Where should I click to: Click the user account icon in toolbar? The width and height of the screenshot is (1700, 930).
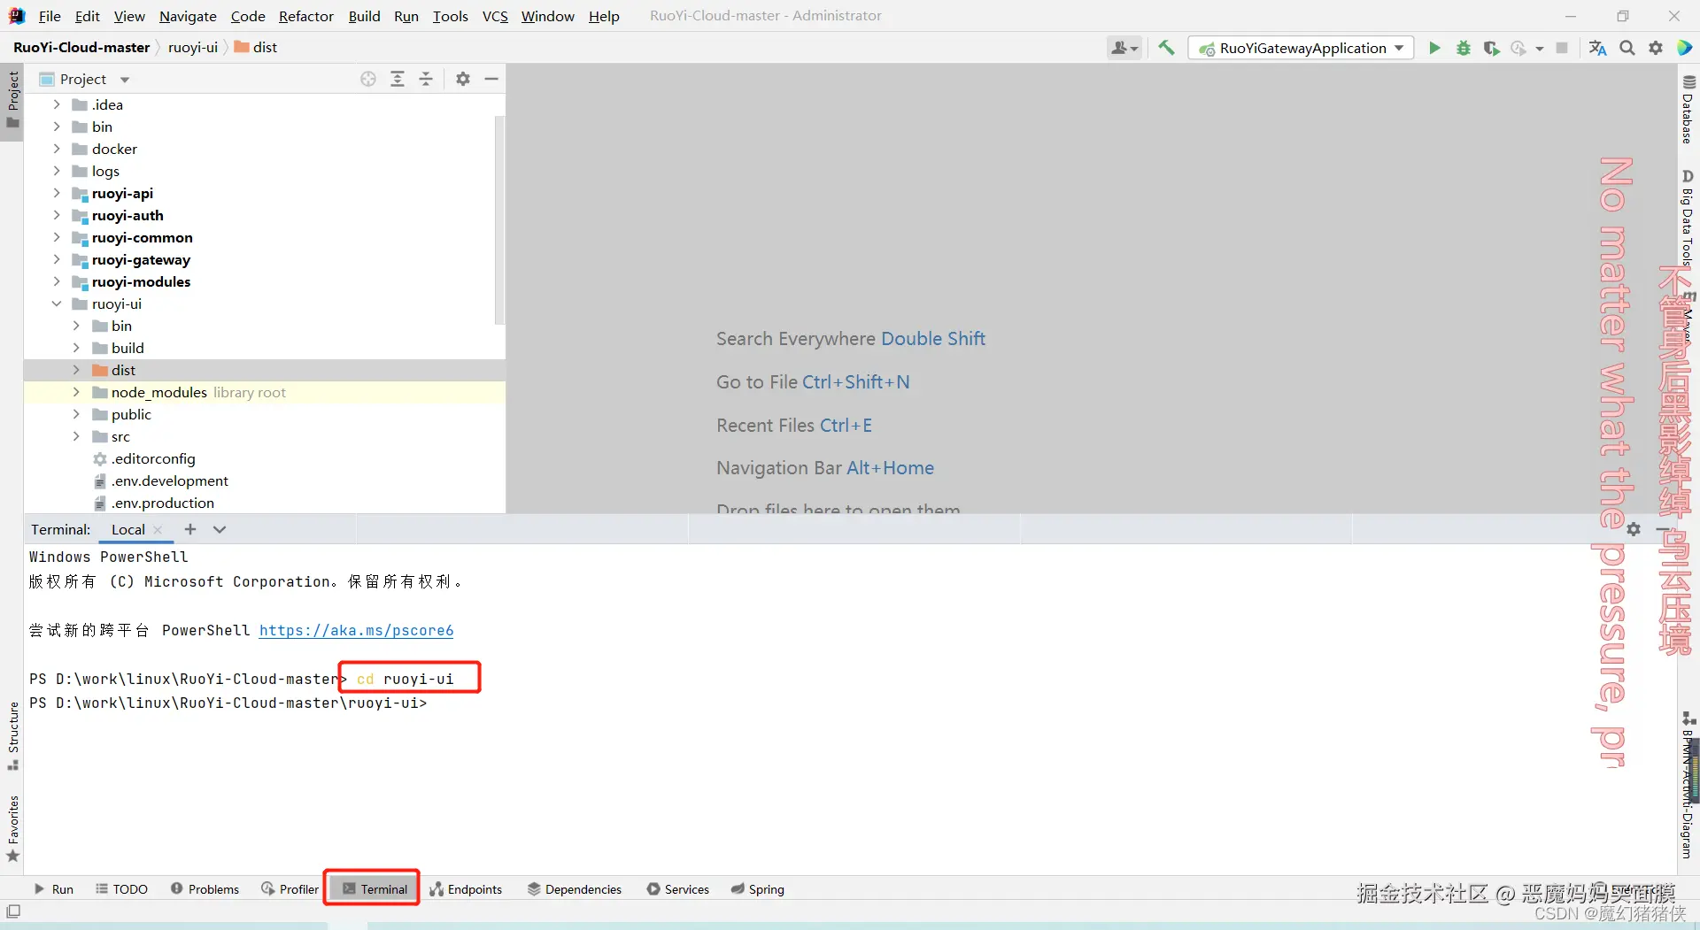pos(1124,48)
